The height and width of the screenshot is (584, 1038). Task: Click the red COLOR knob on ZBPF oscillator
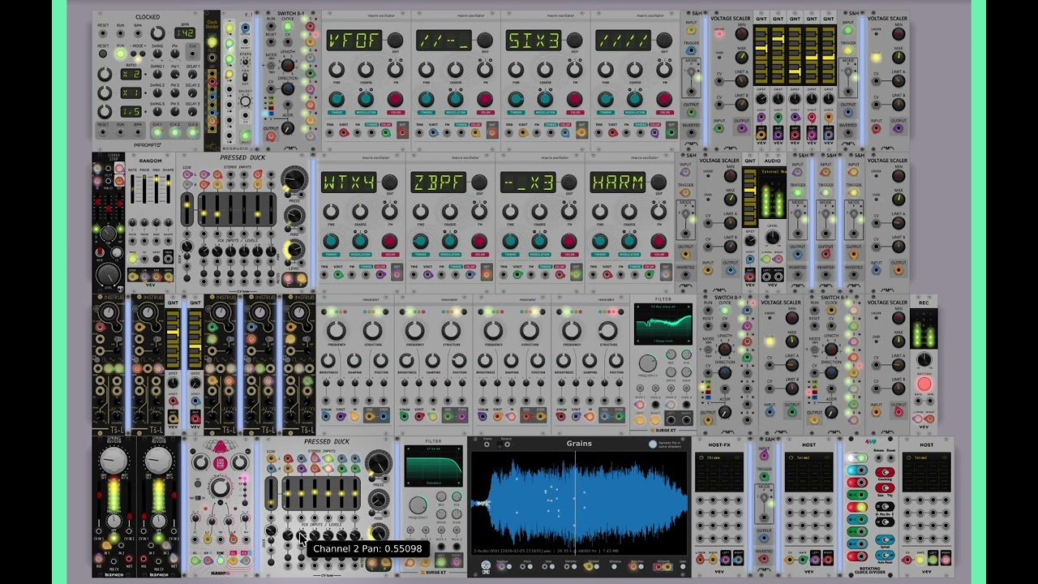[x=479, y=241]
